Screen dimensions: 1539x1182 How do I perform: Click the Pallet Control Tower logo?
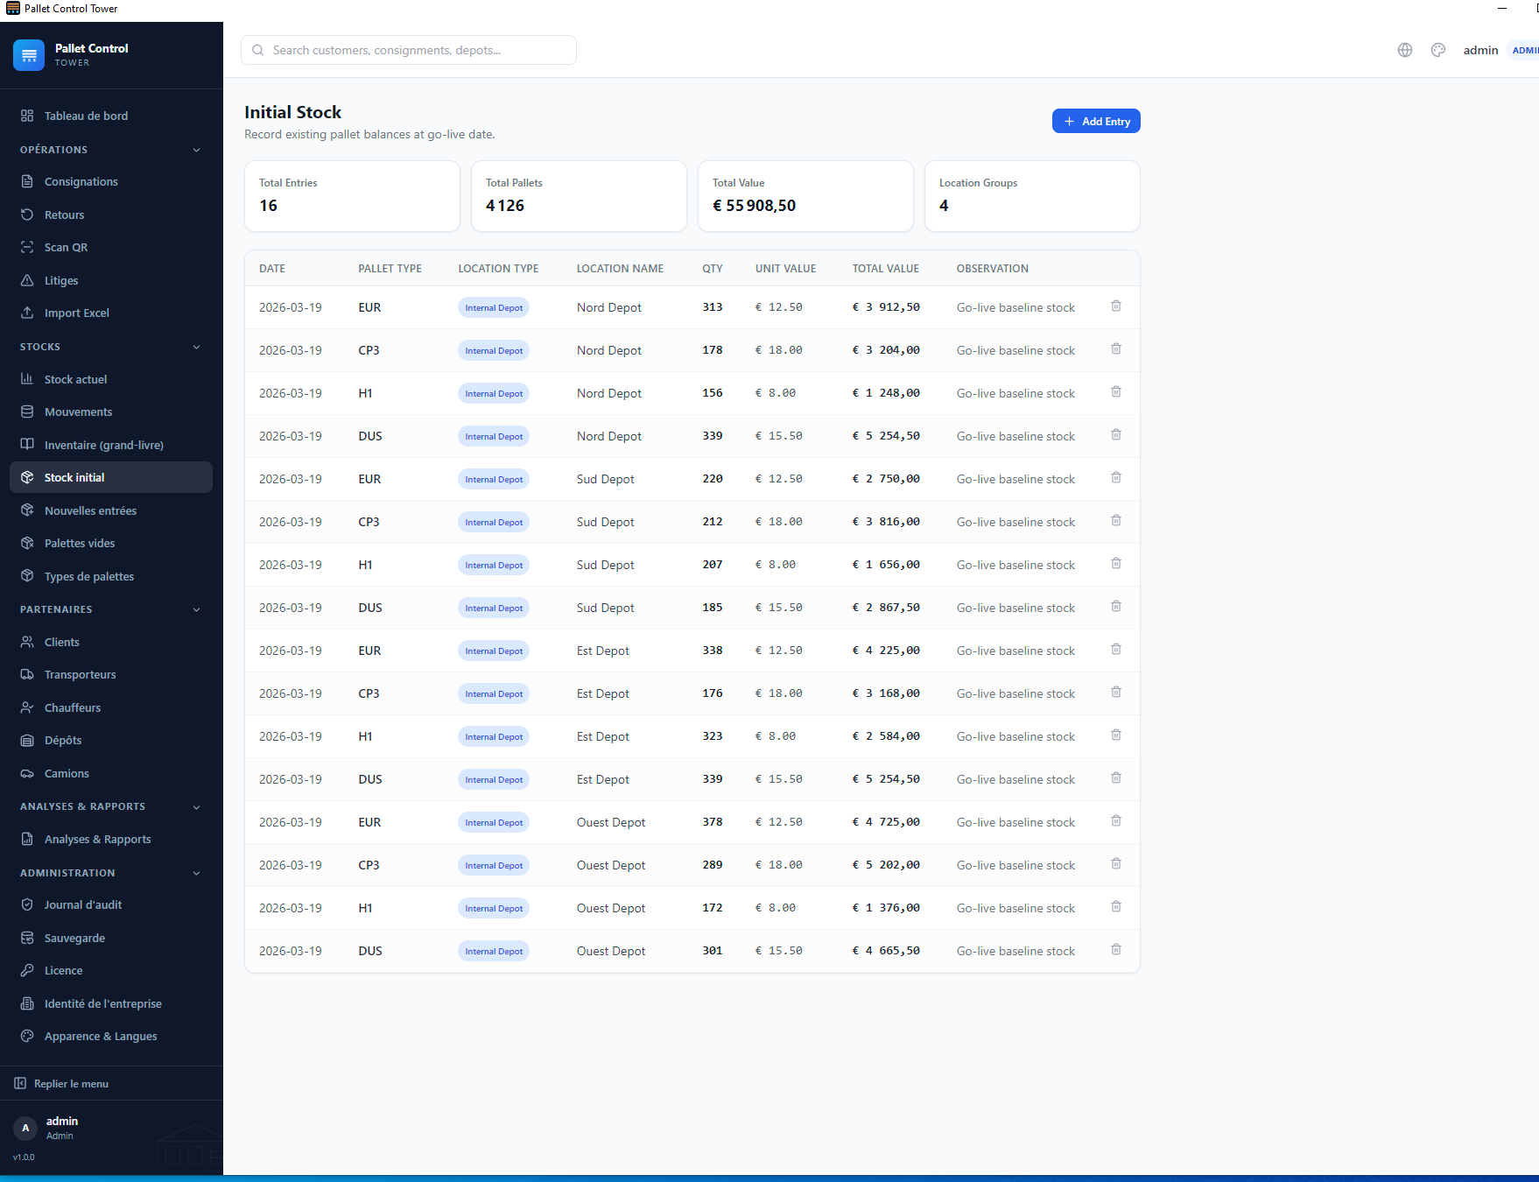[29, 55]
